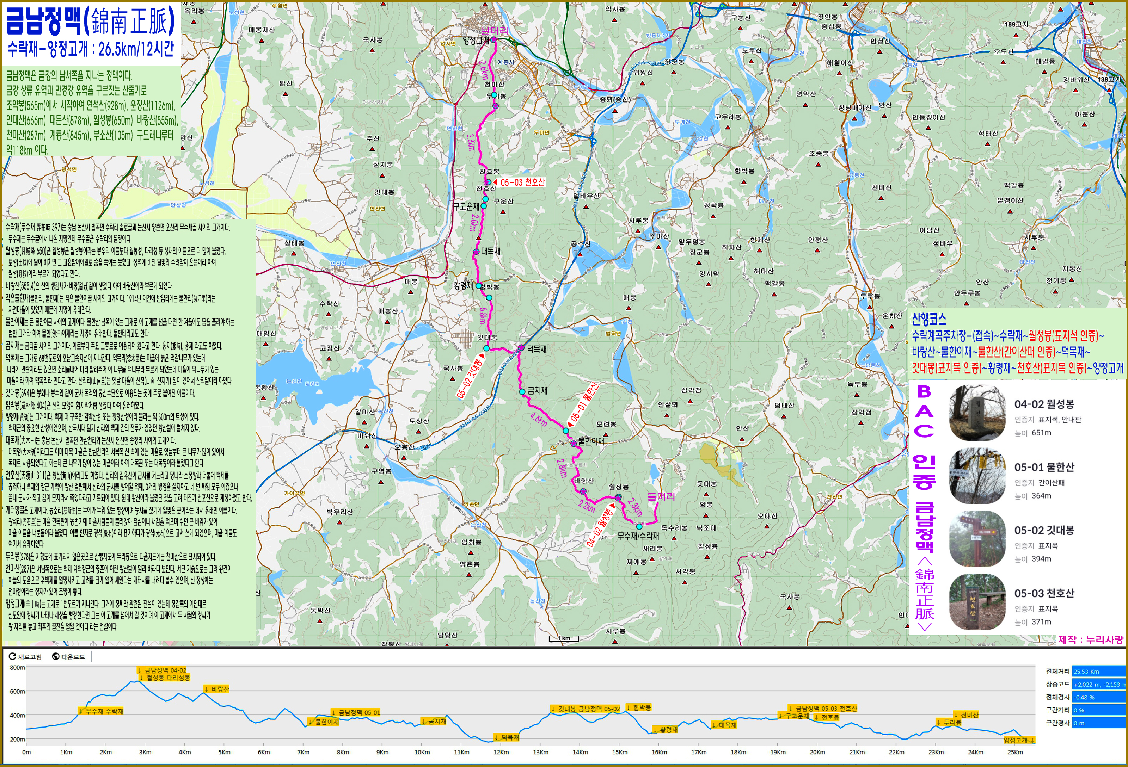The image size is (1128, 767).
Task: Open the 05-02 깃대봉 photo thumbnail
Action: click(x=977, y=539)
